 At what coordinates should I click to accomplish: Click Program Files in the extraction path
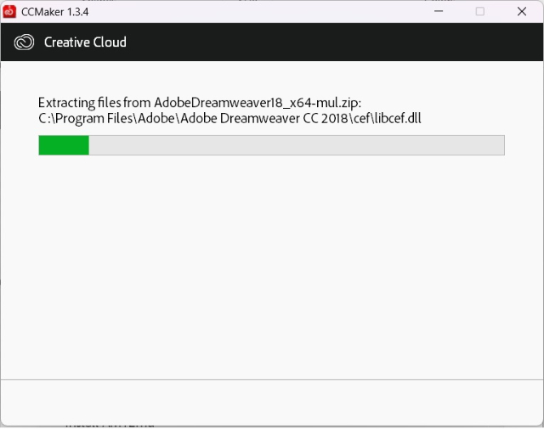(94, 119)
